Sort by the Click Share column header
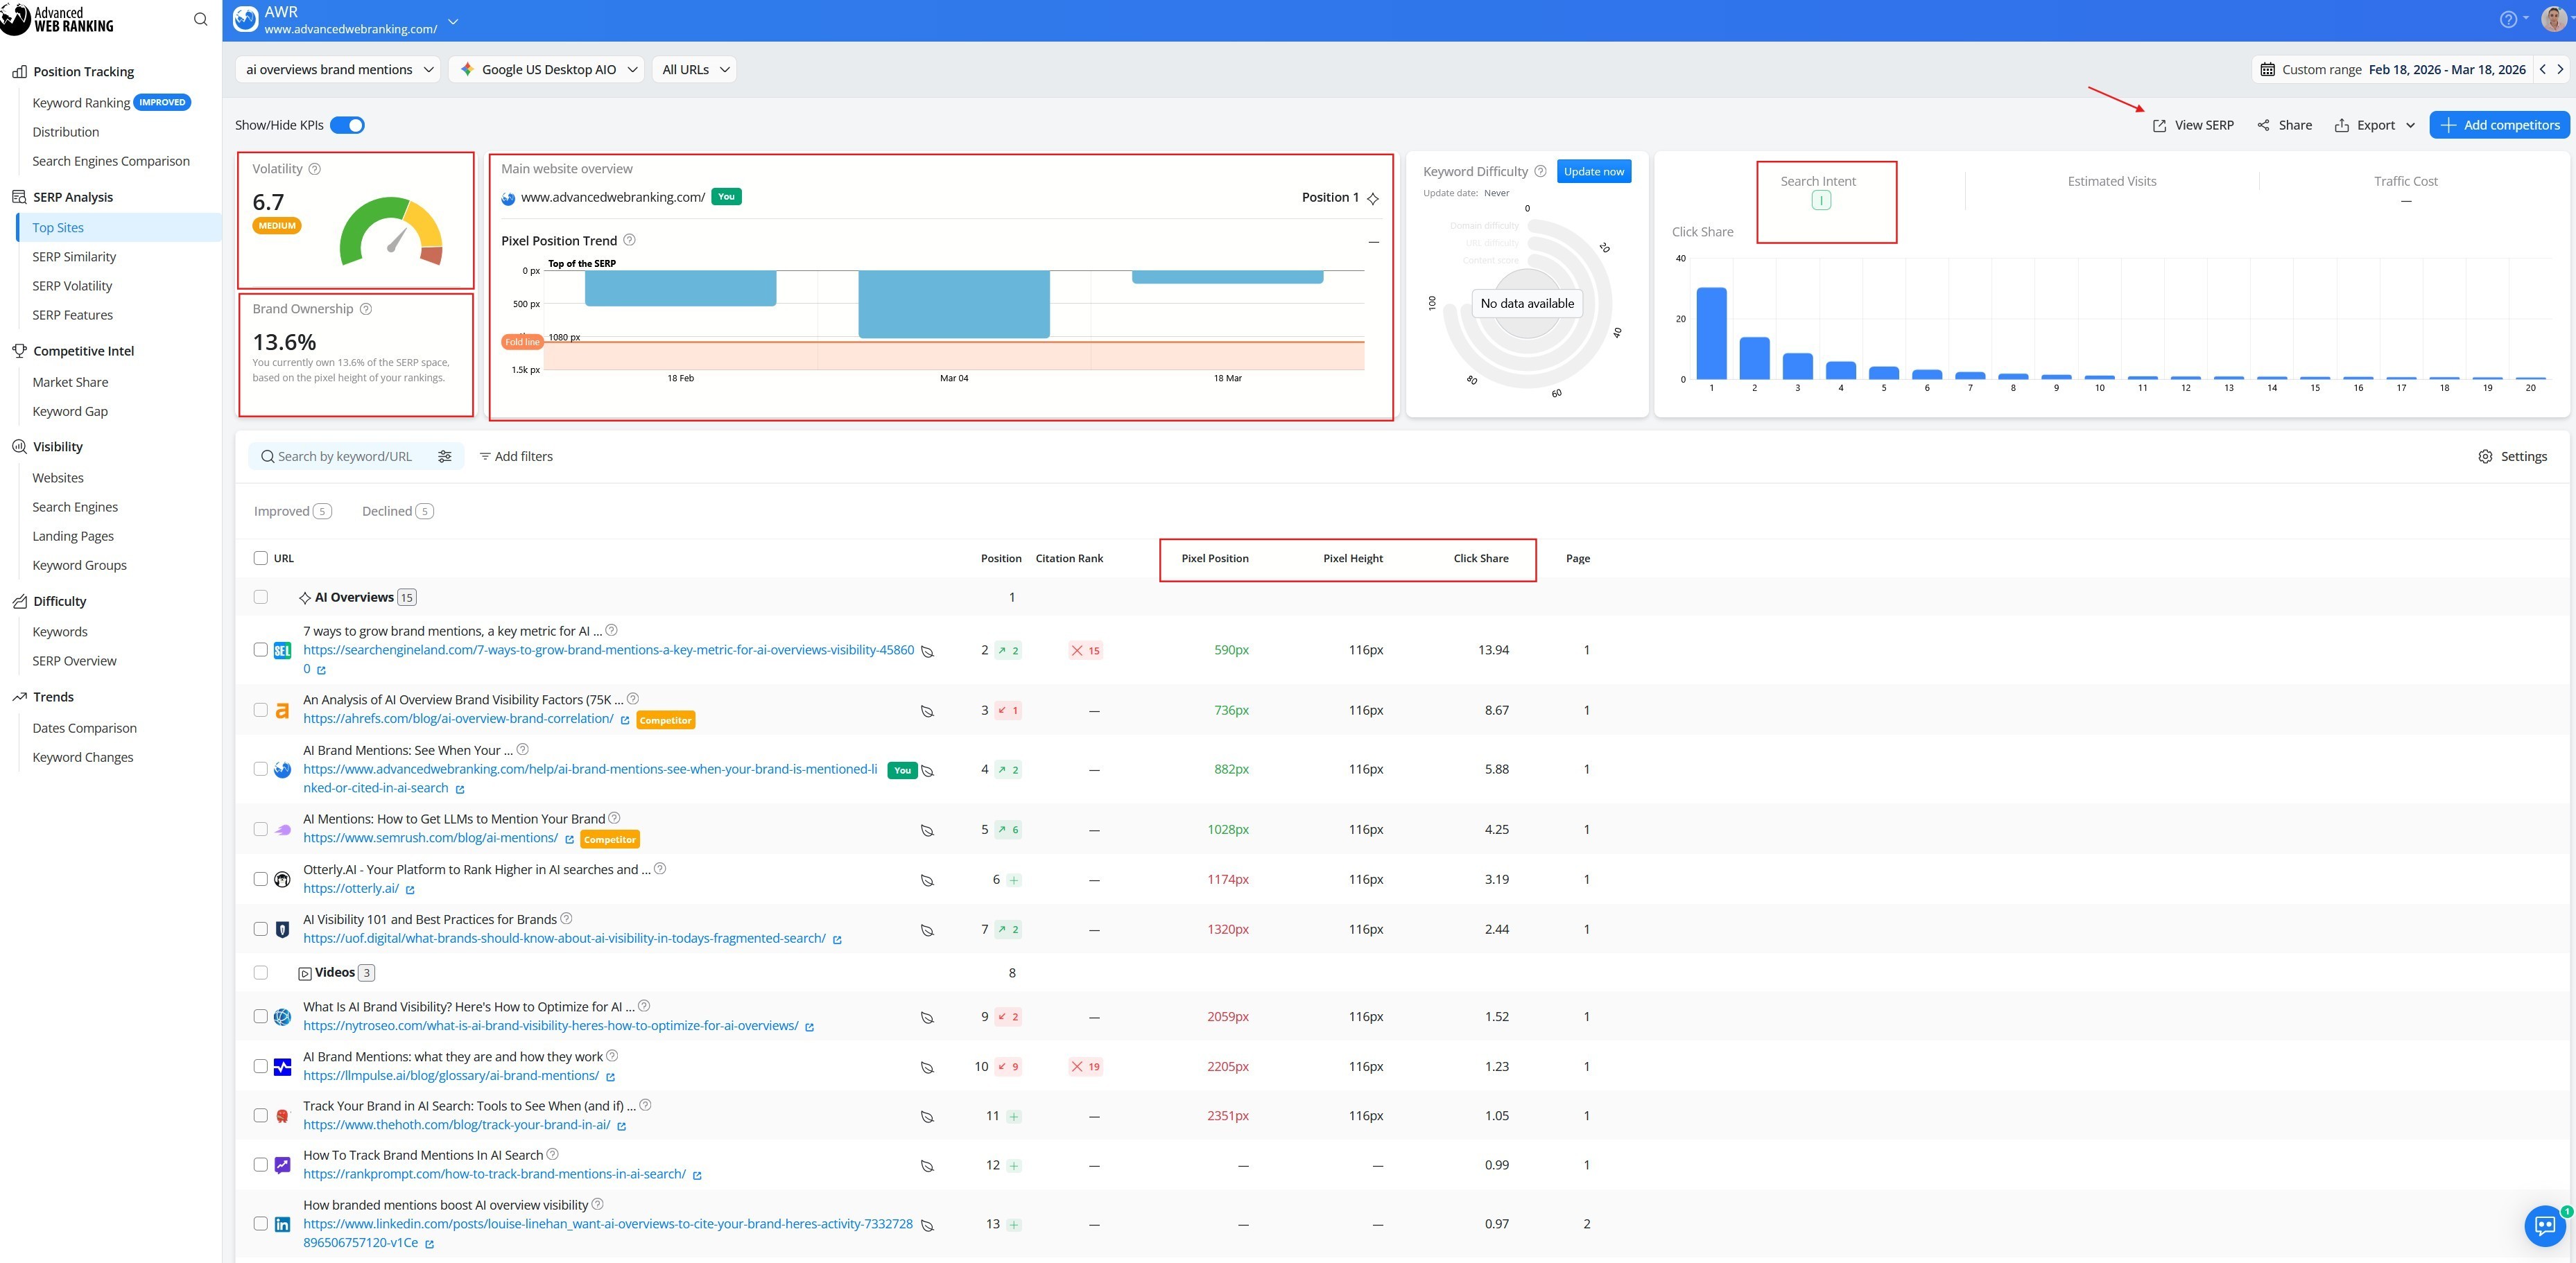The image size is (2576, 1263). point(1480,558)
